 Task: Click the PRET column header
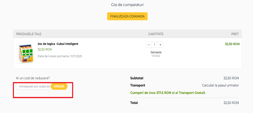(x=235, y=34)
